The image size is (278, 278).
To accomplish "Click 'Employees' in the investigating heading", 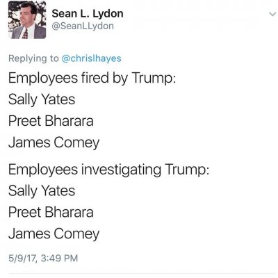I will pyautogui.click(x=43, y=170).
